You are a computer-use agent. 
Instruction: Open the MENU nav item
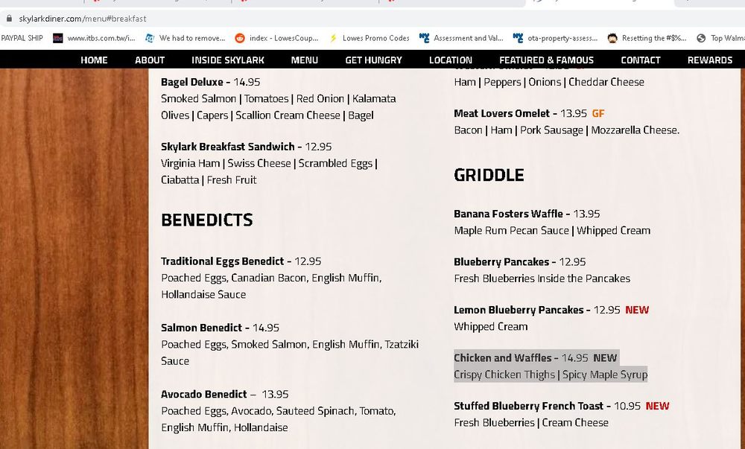(x=304, y=60)
